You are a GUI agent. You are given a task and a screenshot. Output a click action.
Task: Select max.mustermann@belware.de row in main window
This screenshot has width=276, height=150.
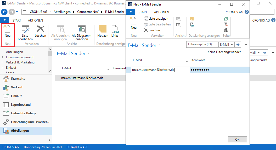(x=90, y=78)
